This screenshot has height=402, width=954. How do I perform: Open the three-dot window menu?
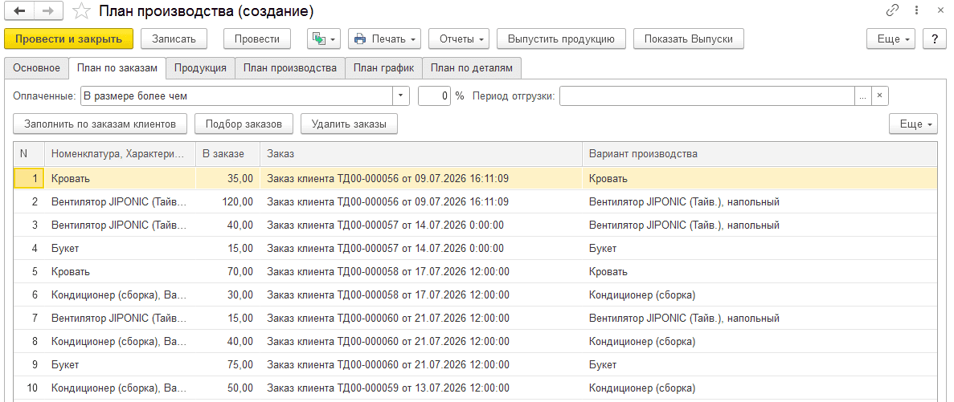[x=916, y=10]
